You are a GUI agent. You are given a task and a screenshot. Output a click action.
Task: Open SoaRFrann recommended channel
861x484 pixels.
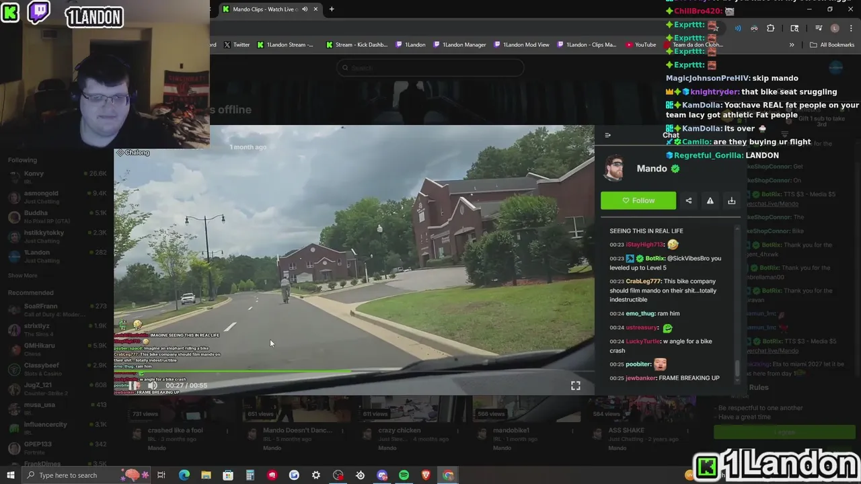tap(57, 310)
